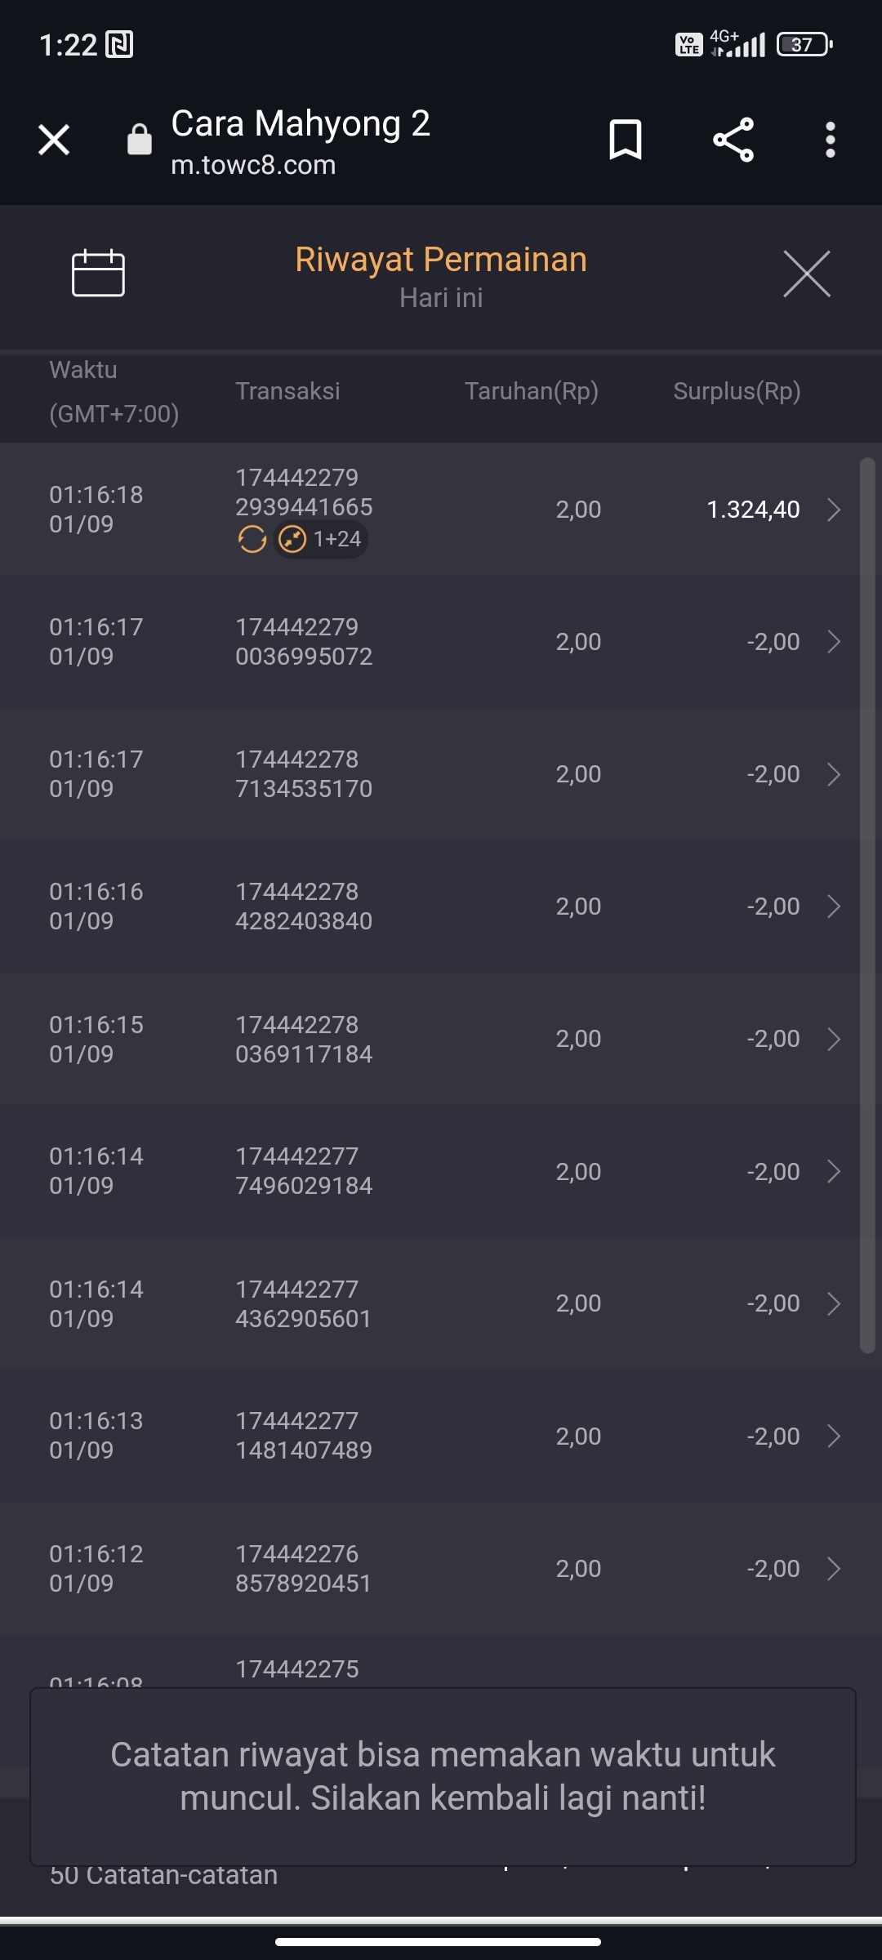This screenshot has height=1960, width=882.
Task: Close the browser custom tab
Action: coord(54,140)
